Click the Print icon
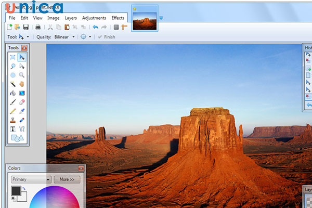Screen dimensions: 312x208 click(38, 27)
